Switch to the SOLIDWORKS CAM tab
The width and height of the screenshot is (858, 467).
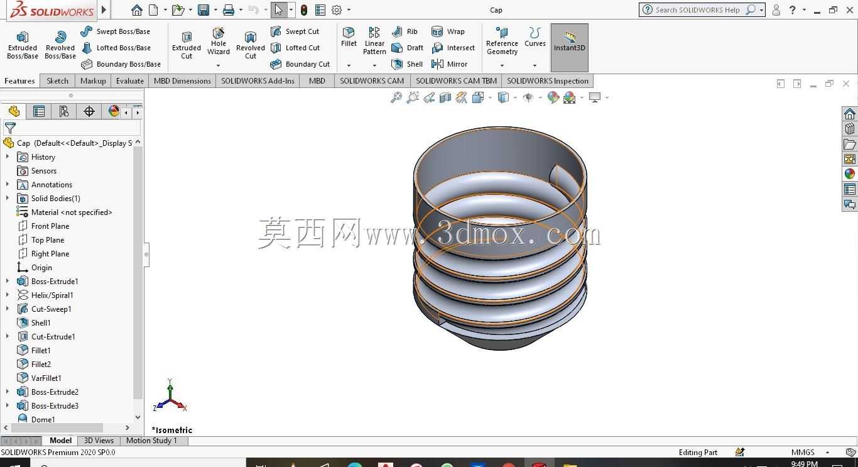click(372, 81)
